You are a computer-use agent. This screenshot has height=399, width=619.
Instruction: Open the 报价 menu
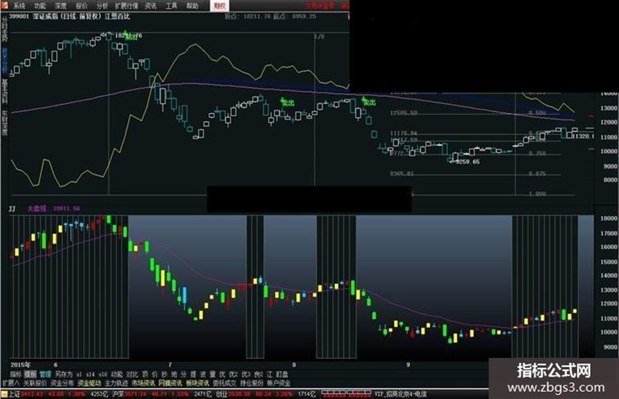(x=81, y=5)
